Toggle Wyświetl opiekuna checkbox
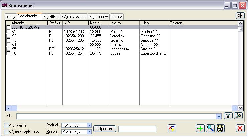 coord(6,132)
